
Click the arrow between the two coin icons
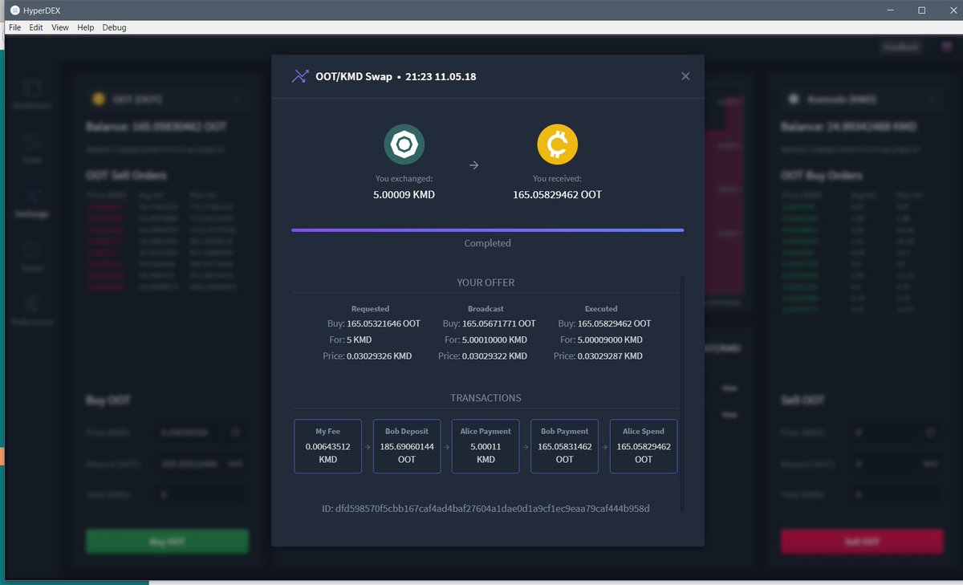473,165
